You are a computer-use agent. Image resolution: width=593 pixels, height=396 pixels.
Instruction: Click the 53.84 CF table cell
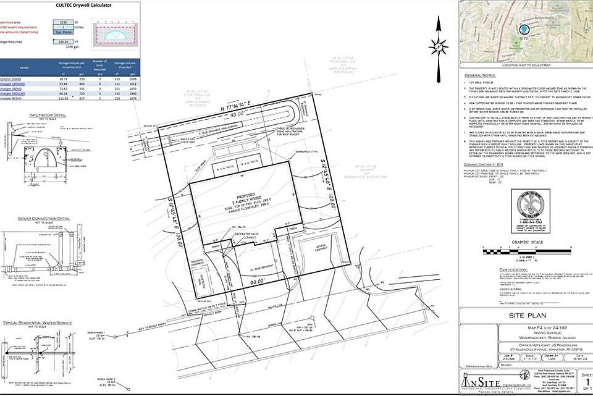[63, 84]
